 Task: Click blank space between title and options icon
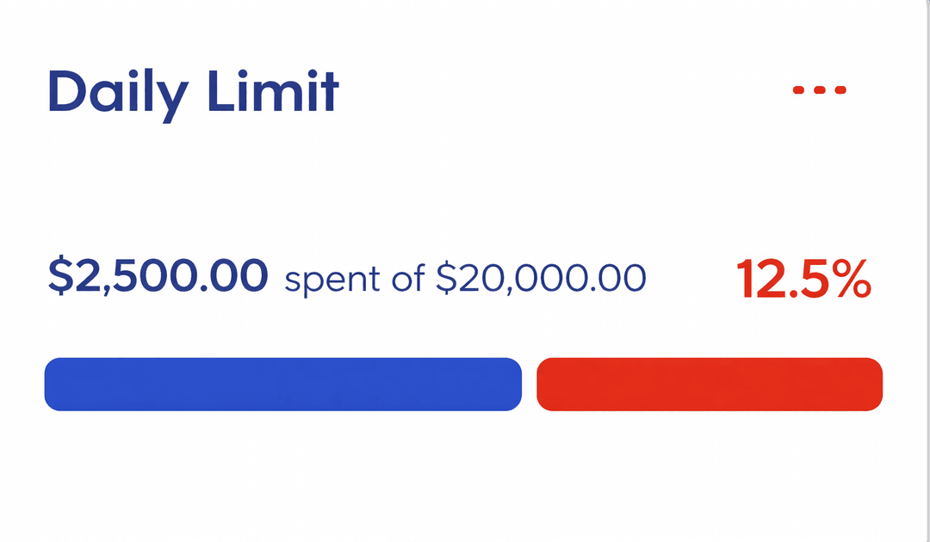pos(560,90)
